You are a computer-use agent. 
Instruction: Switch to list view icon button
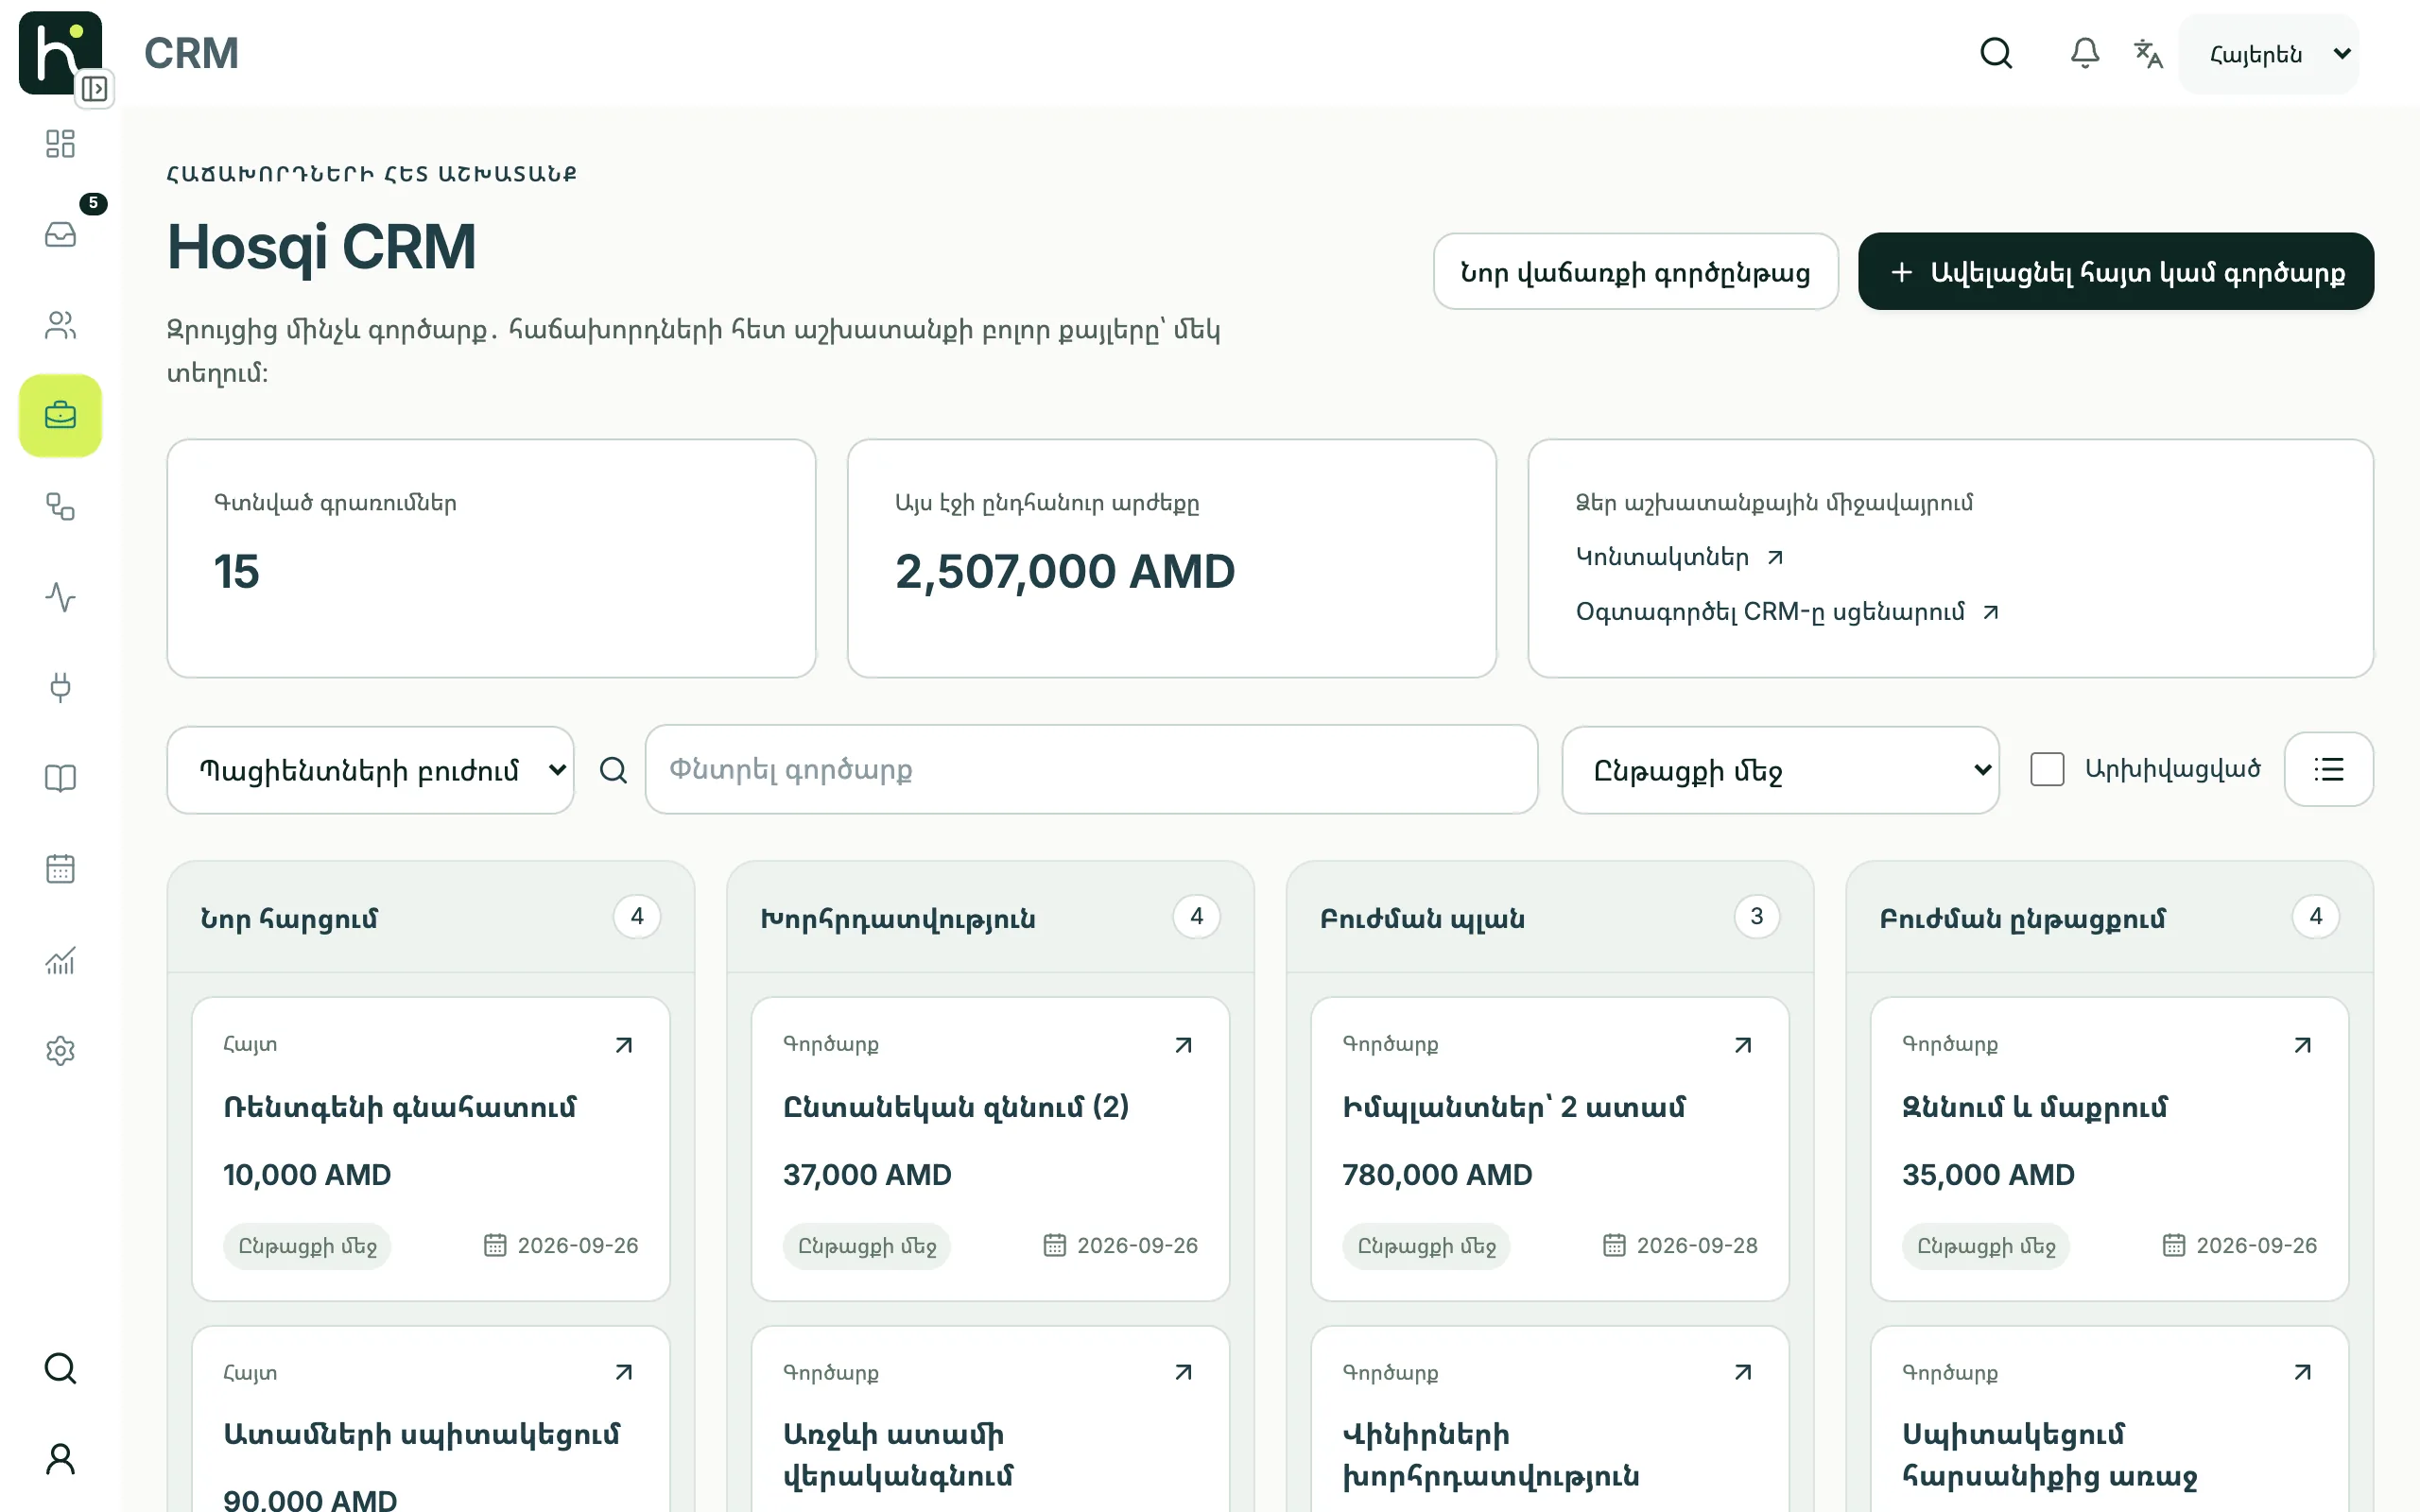[2328, 769]
